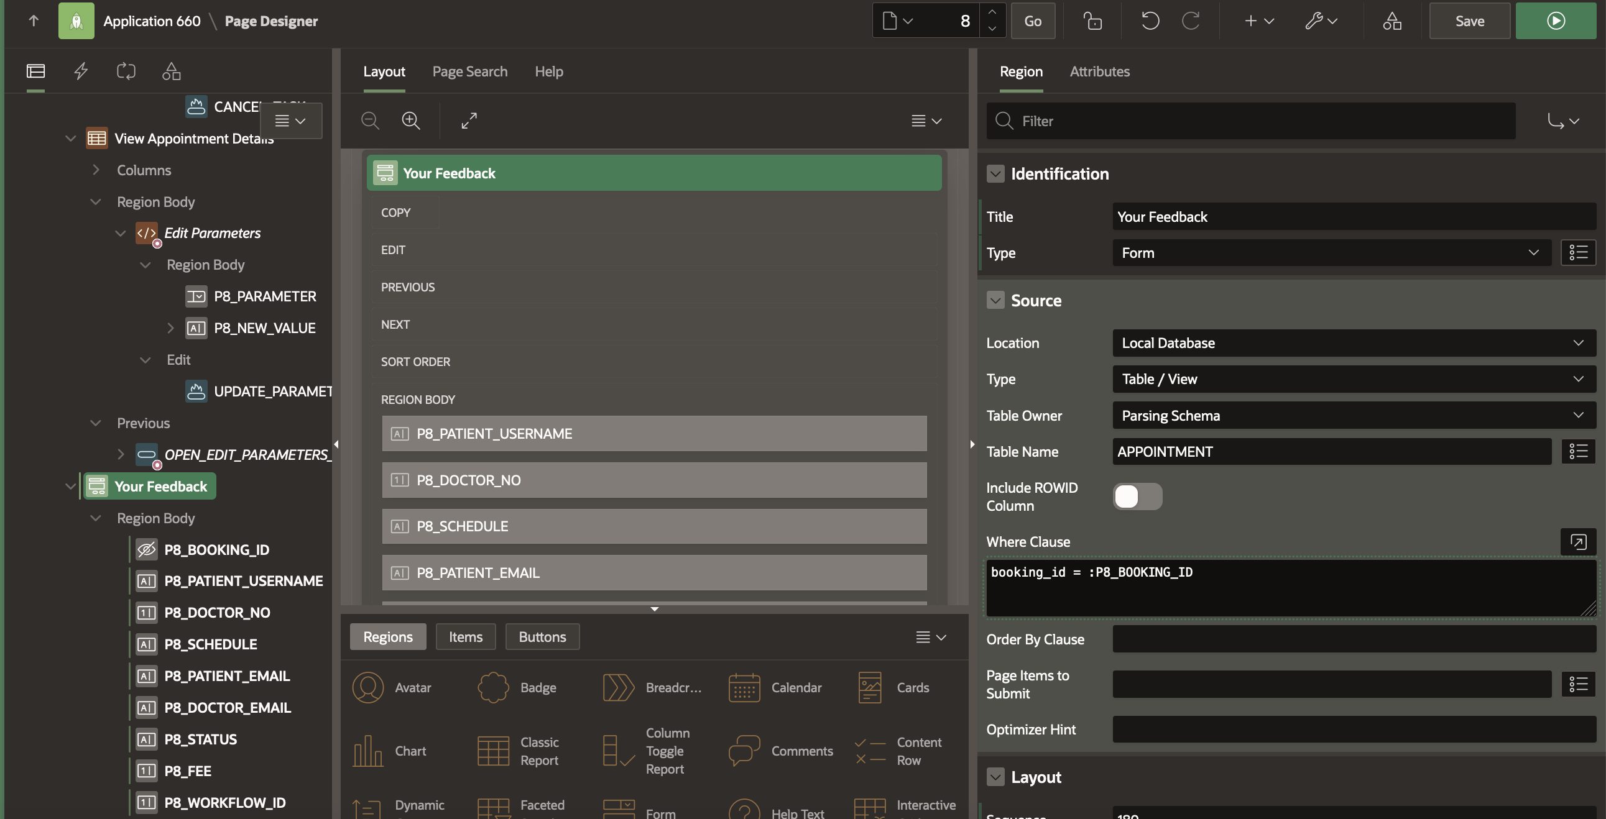Collapse the Source section

point(995,300)
